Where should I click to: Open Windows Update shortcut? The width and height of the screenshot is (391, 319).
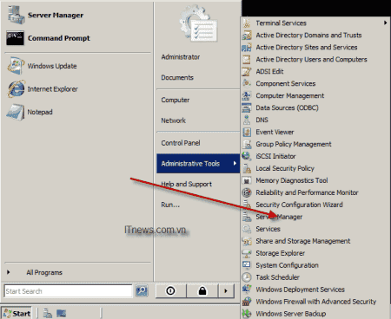click(43, 66)
